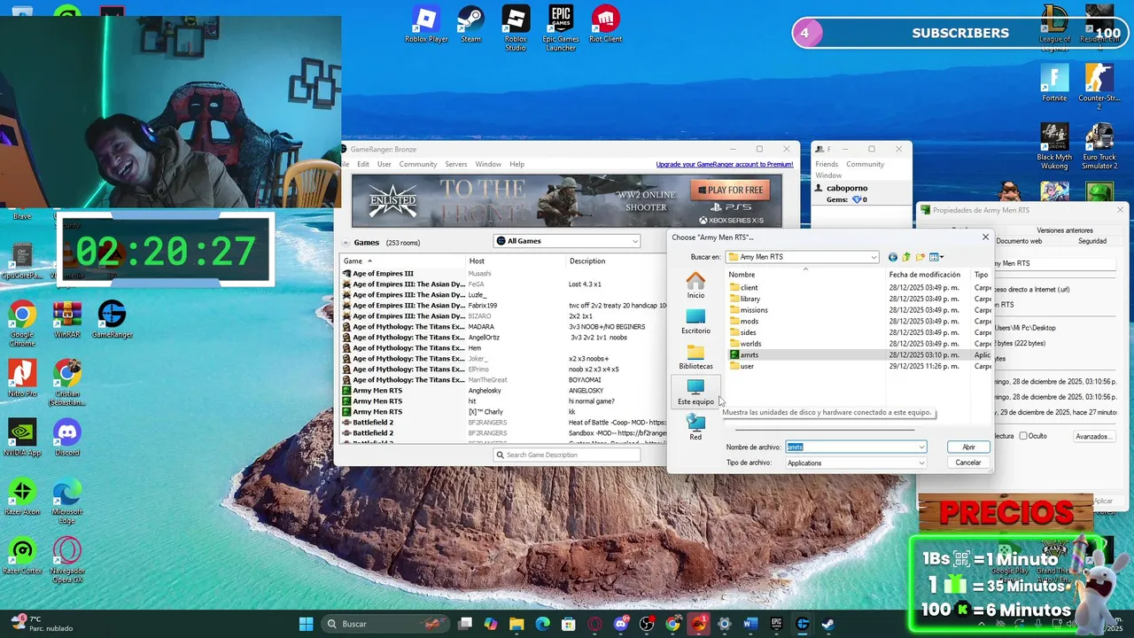The image size is (1134, 638).
Task: Select Red in the file dialog sidebar
Action: pos(695,427)
